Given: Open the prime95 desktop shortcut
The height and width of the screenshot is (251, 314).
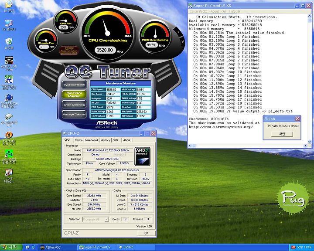Looking at the screenshot, I should coord(9,157).
